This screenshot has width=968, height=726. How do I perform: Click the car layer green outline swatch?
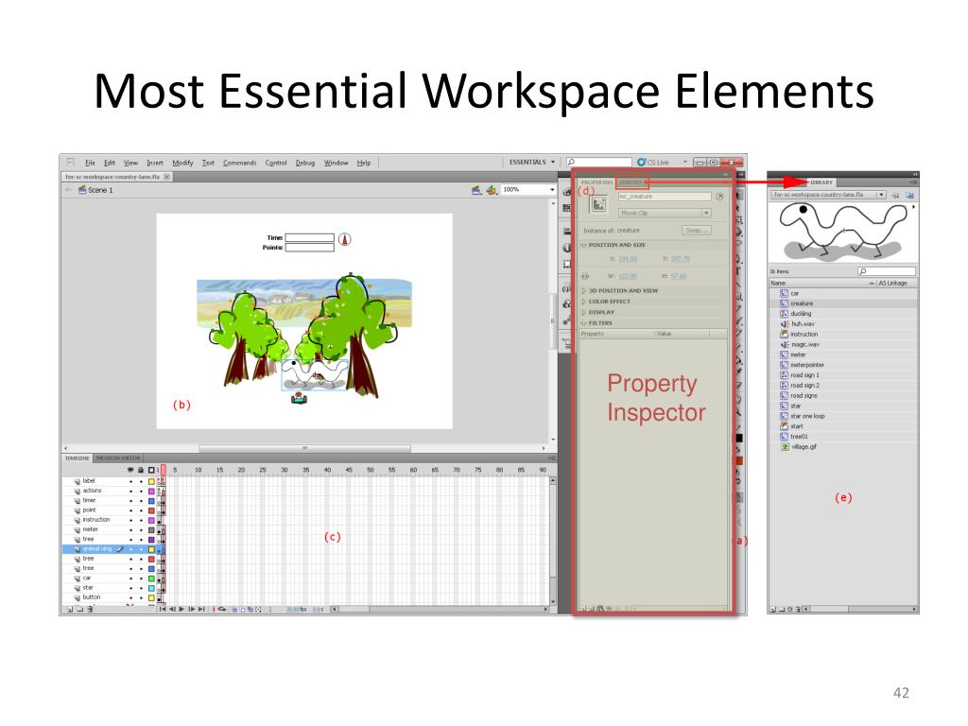pos(151,579)
